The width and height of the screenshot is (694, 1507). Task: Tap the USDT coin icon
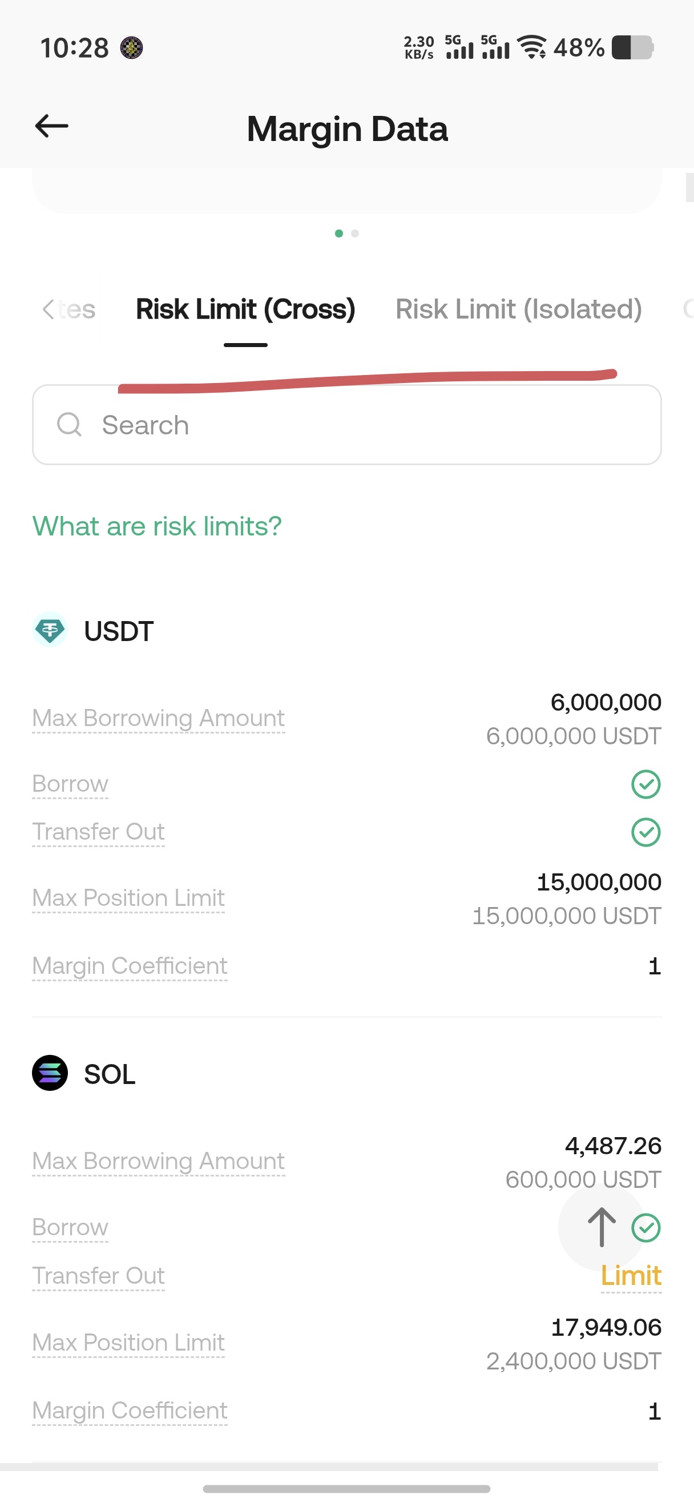(x=50, y=630)
